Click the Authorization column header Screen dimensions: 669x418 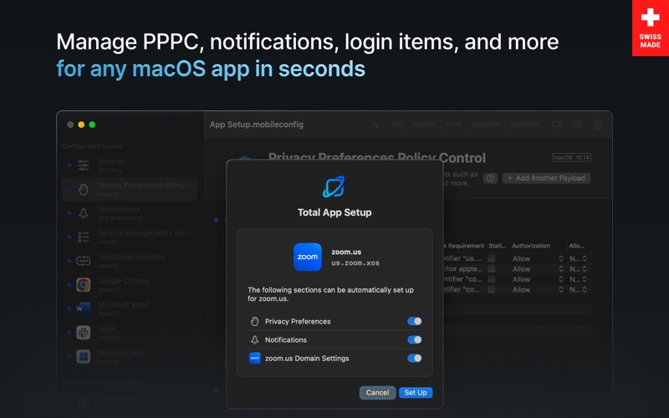point(531,246)
